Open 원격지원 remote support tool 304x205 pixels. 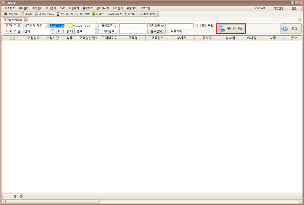(11, 14)
